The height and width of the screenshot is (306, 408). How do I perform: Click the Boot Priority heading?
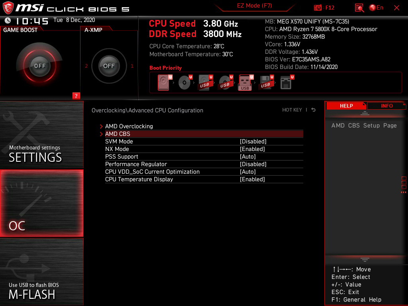tap(165, 68)
